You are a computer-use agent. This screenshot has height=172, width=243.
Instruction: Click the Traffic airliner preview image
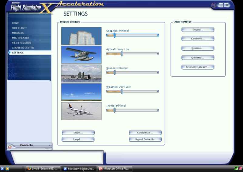pos(81,111)
